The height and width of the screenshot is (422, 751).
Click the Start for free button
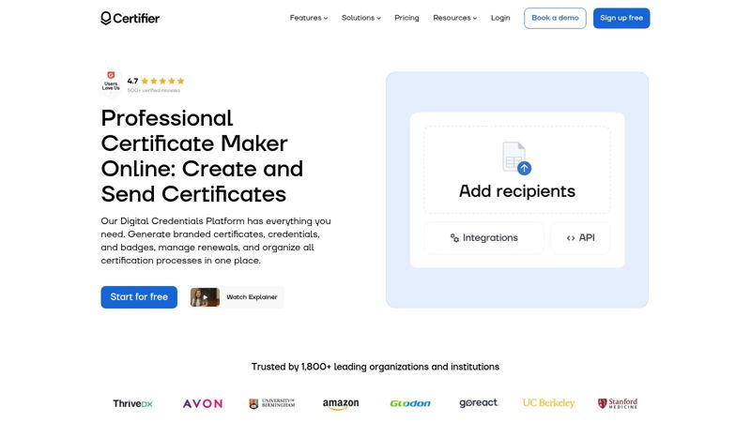(139, 297)
